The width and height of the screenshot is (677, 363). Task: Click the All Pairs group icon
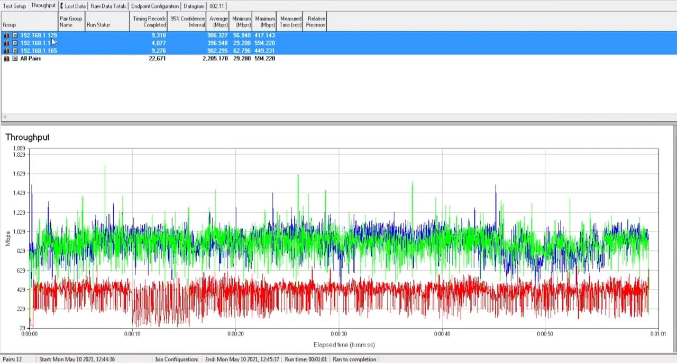click(7, 59)
